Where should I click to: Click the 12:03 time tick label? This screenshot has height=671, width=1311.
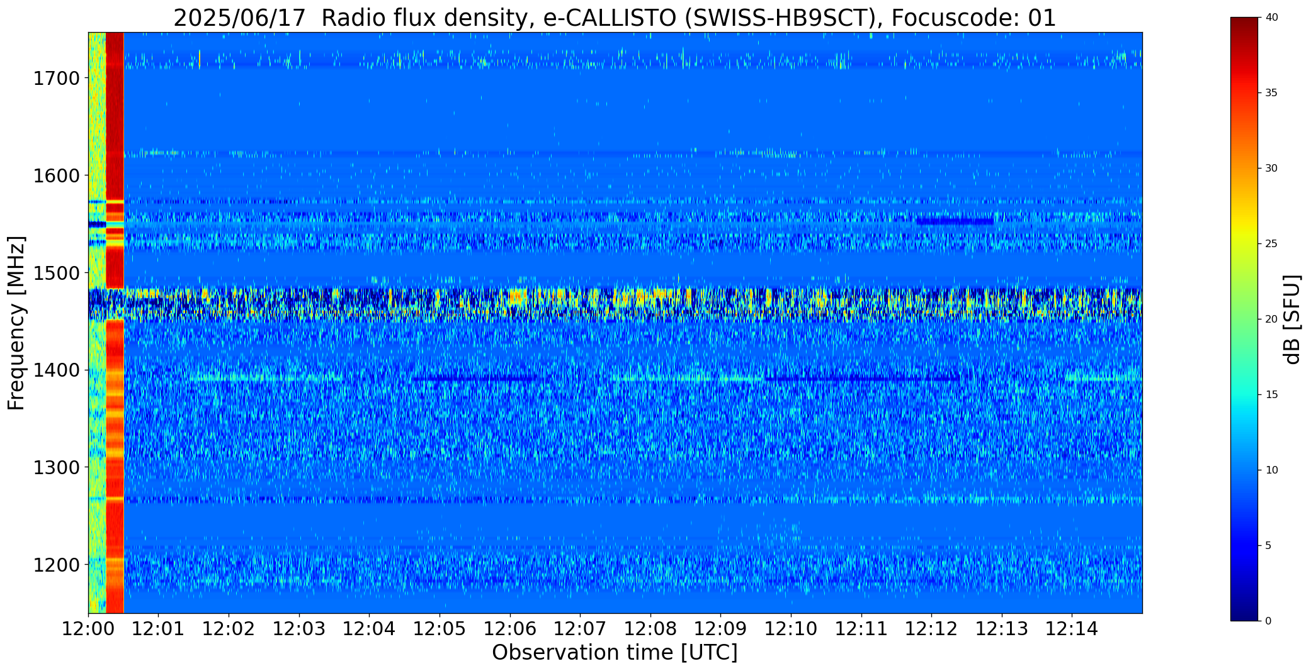pos(299,629)
